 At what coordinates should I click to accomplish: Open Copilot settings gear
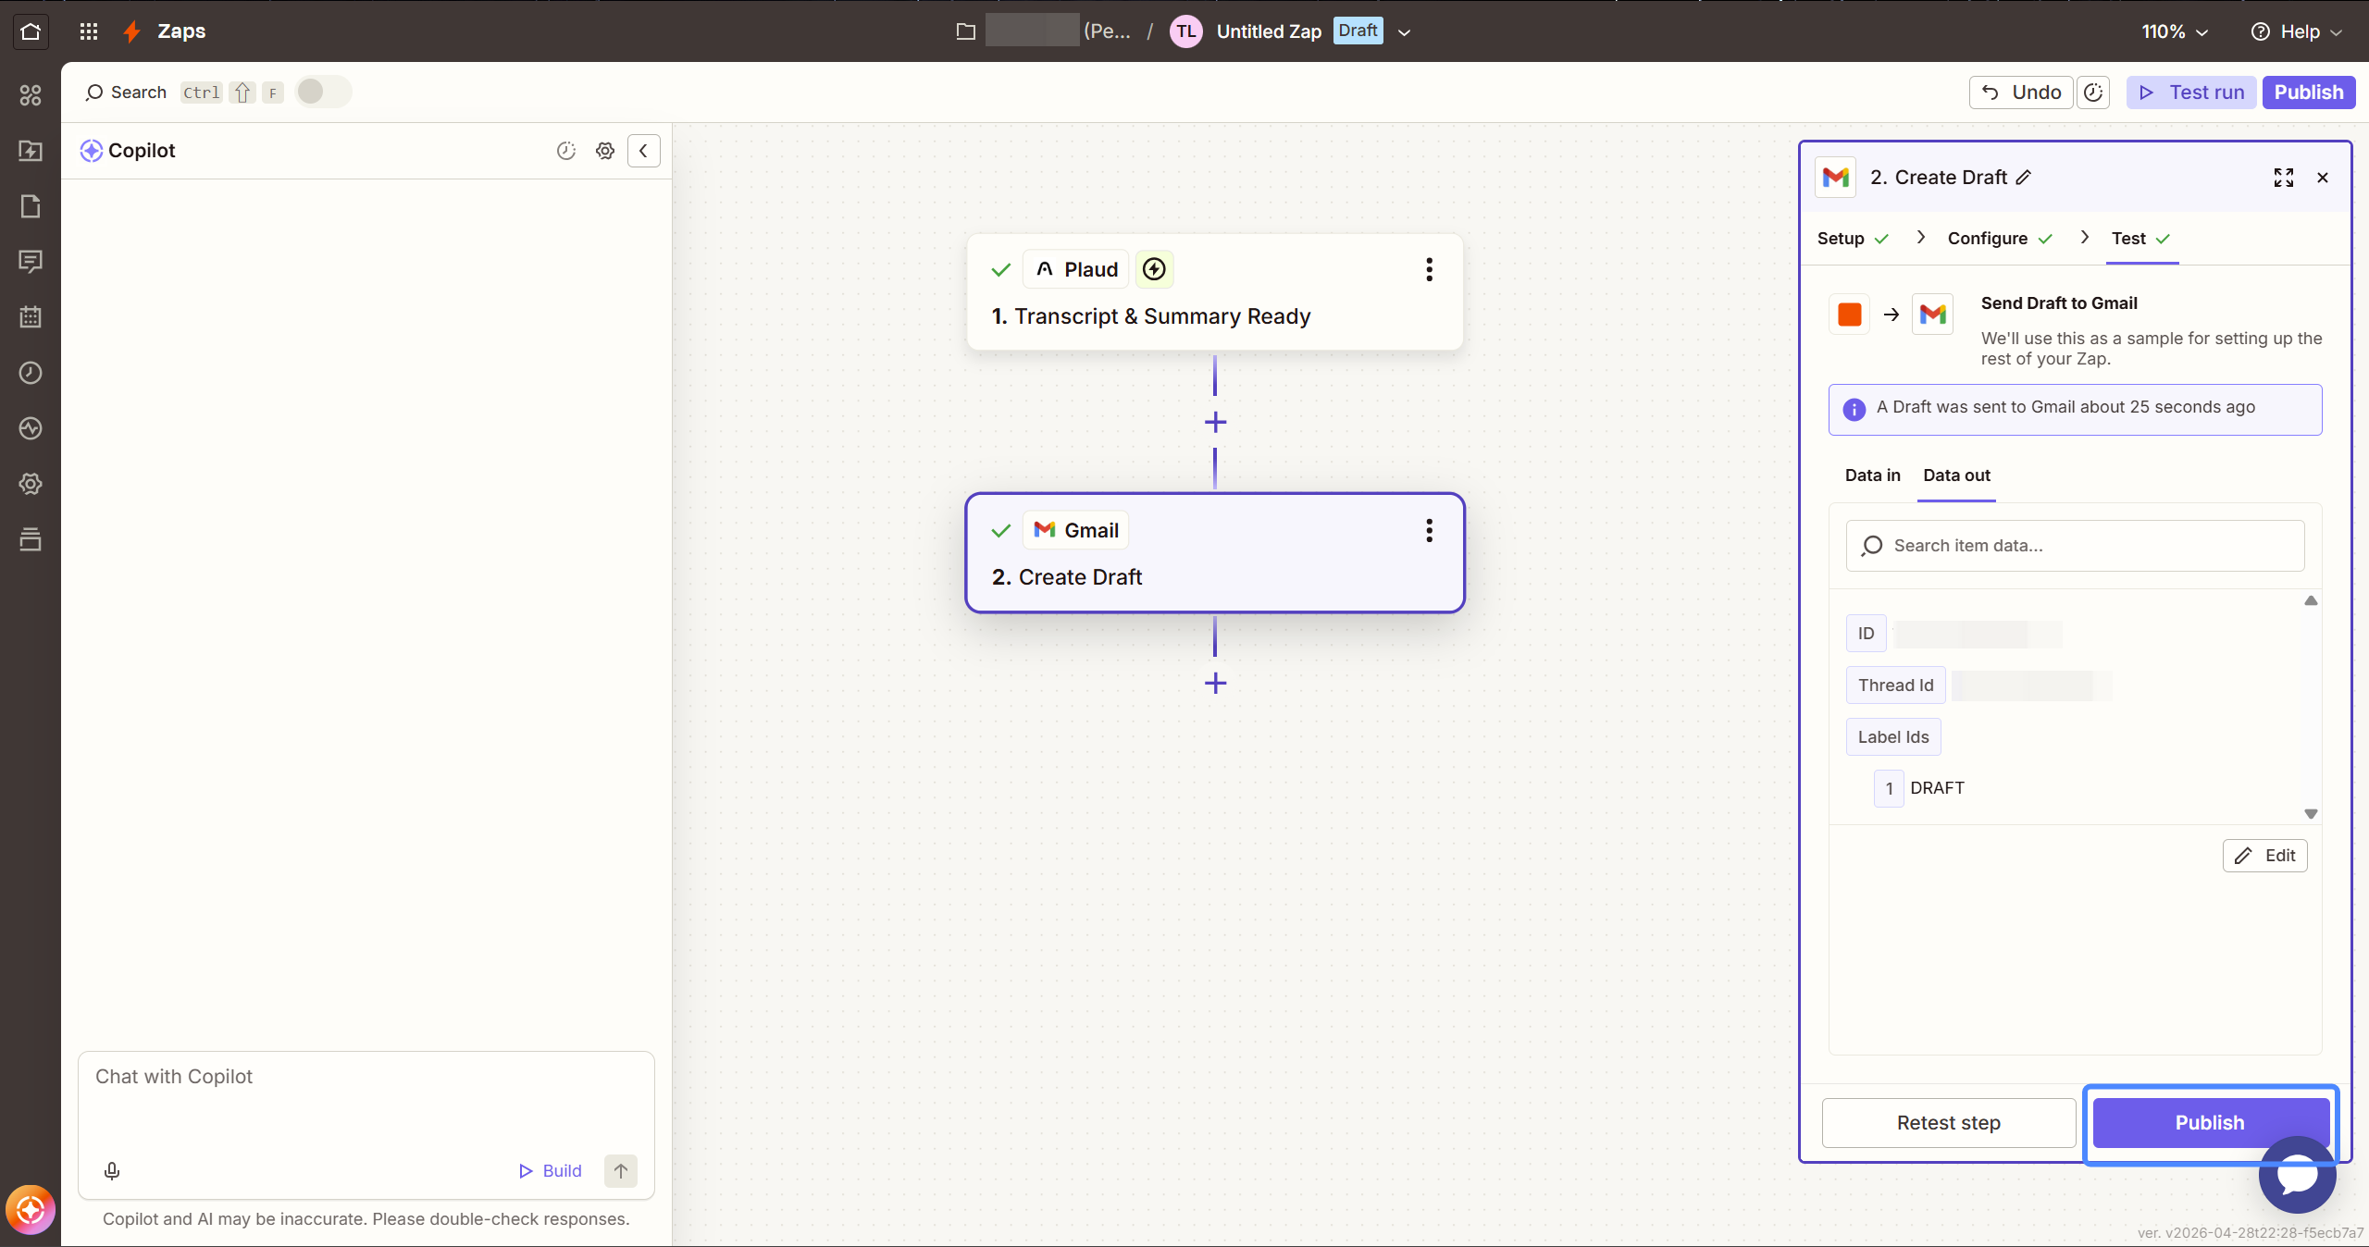click(x=605, y=151)
